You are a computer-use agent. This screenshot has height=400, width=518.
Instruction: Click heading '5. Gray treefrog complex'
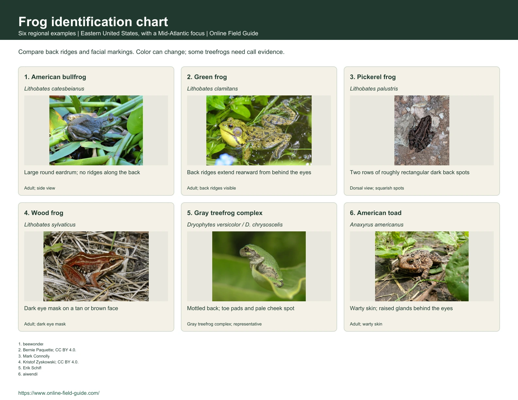pyautogui.click(x=225, y=213)
